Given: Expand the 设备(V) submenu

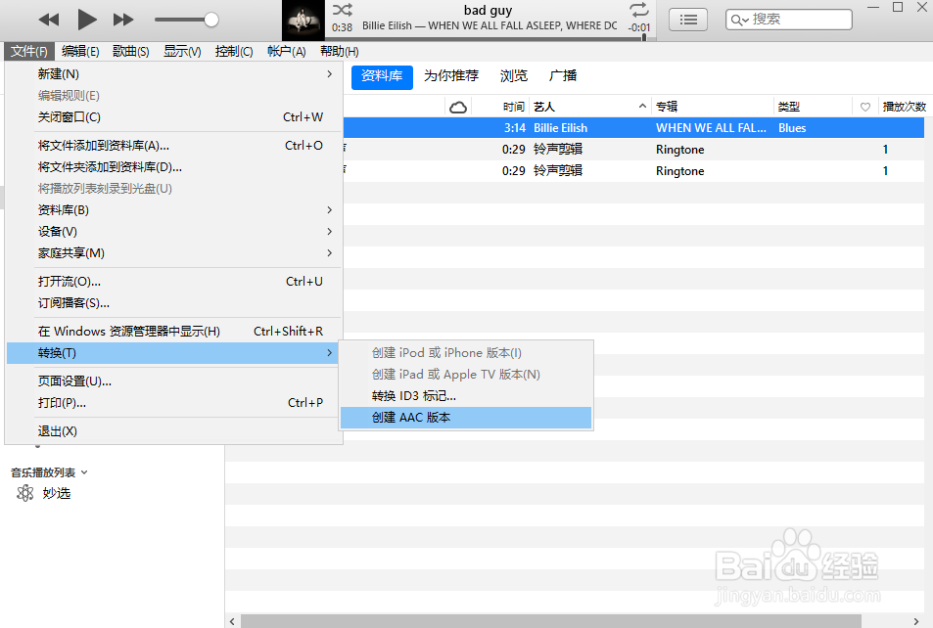Looking at the screenshot, I should point(173,231).
